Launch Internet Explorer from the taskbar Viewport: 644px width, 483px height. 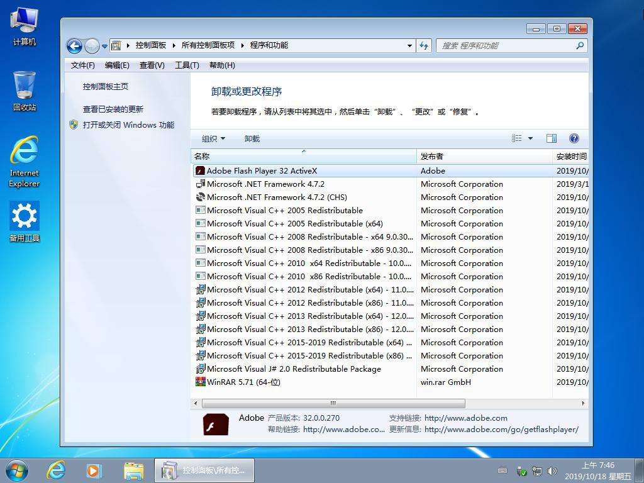click(x=55, y=470)
